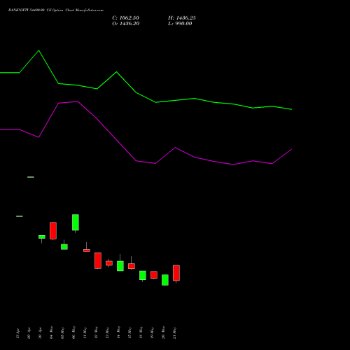This screenshot has height=350, width=350.
Task: Click the 04 May date label
Action: [x=51, y=332]
